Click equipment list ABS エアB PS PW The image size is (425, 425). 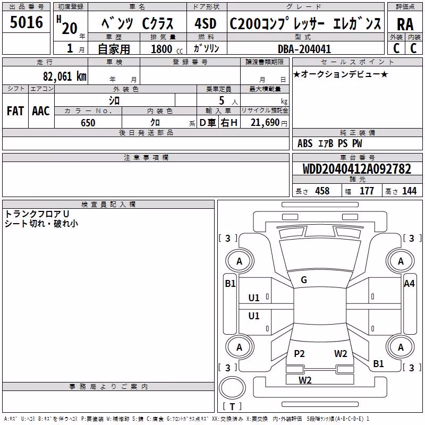pos(329,143)
